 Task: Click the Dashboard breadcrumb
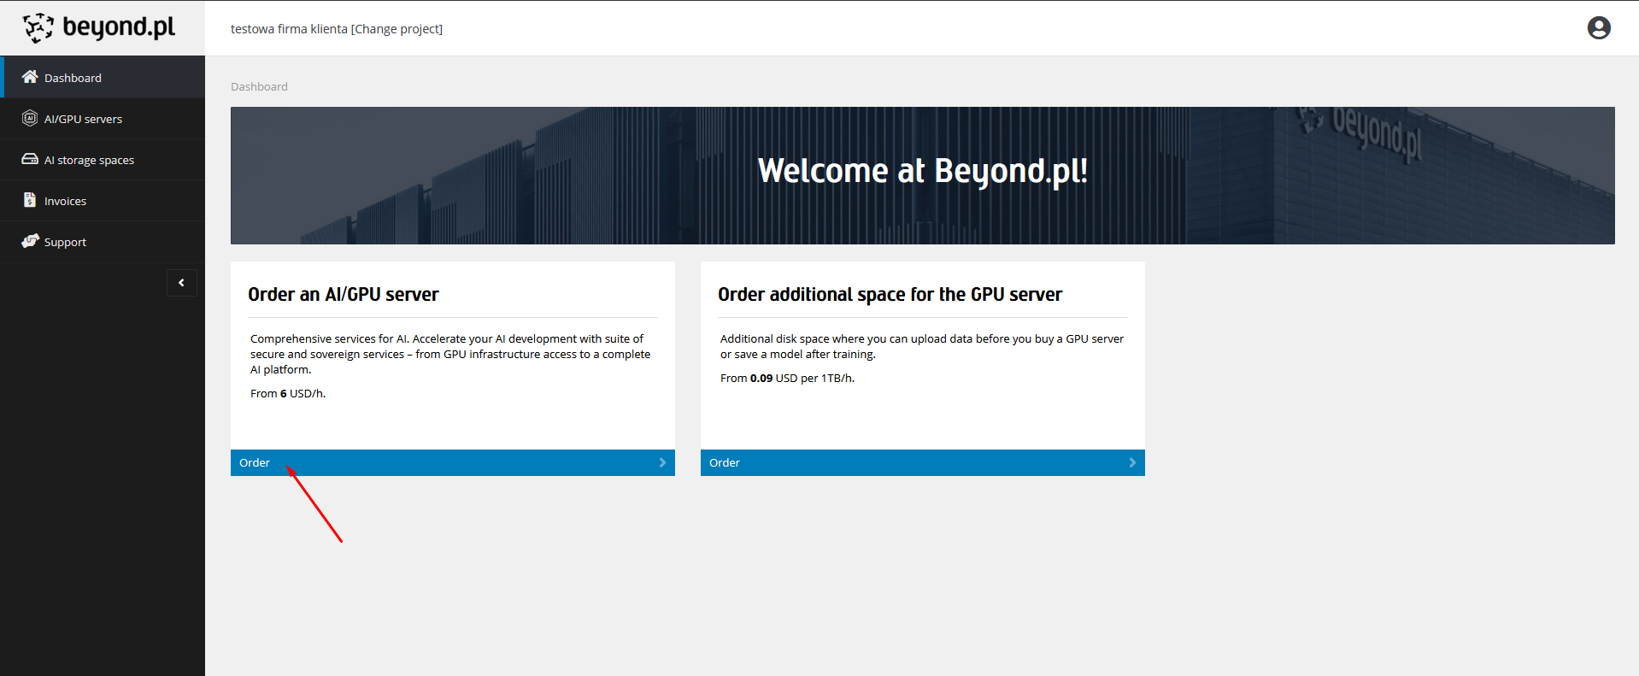(x=259, y=86)
